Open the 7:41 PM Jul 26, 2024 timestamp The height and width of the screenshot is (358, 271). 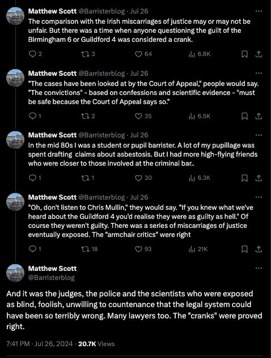pyautogui.click(x=40, y=344)
